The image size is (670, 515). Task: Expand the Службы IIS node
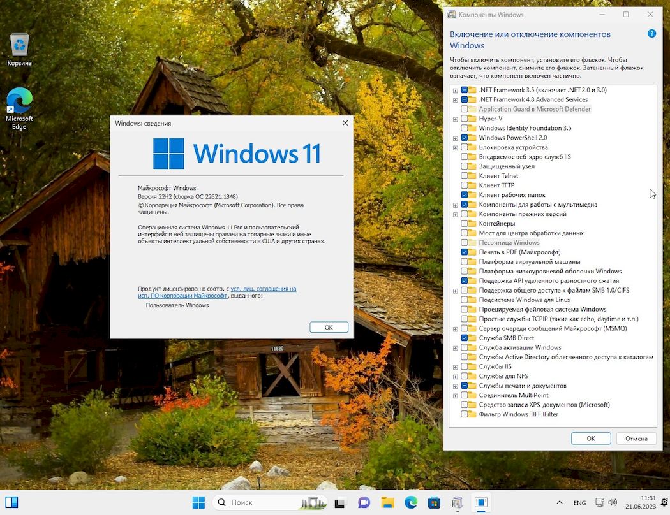[456, 367]
